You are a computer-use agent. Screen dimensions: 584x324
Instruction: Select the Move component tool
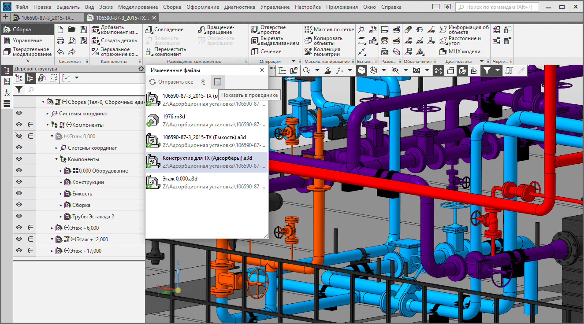coord(149,52)
